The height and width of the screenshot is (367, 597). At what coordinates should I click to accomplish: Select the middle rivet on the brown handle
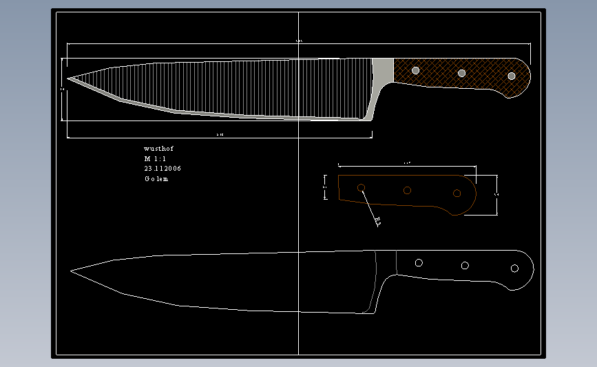tap(461, 73)
